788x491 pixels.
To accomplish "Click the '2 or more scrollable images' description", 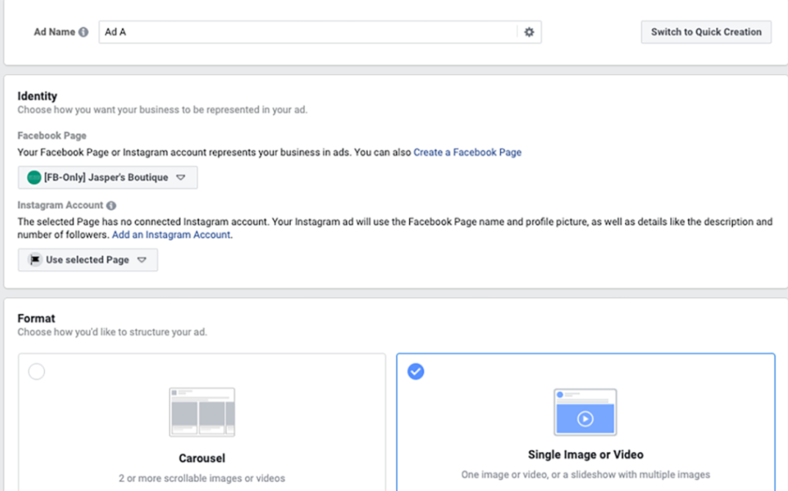I will coord(202,478).
